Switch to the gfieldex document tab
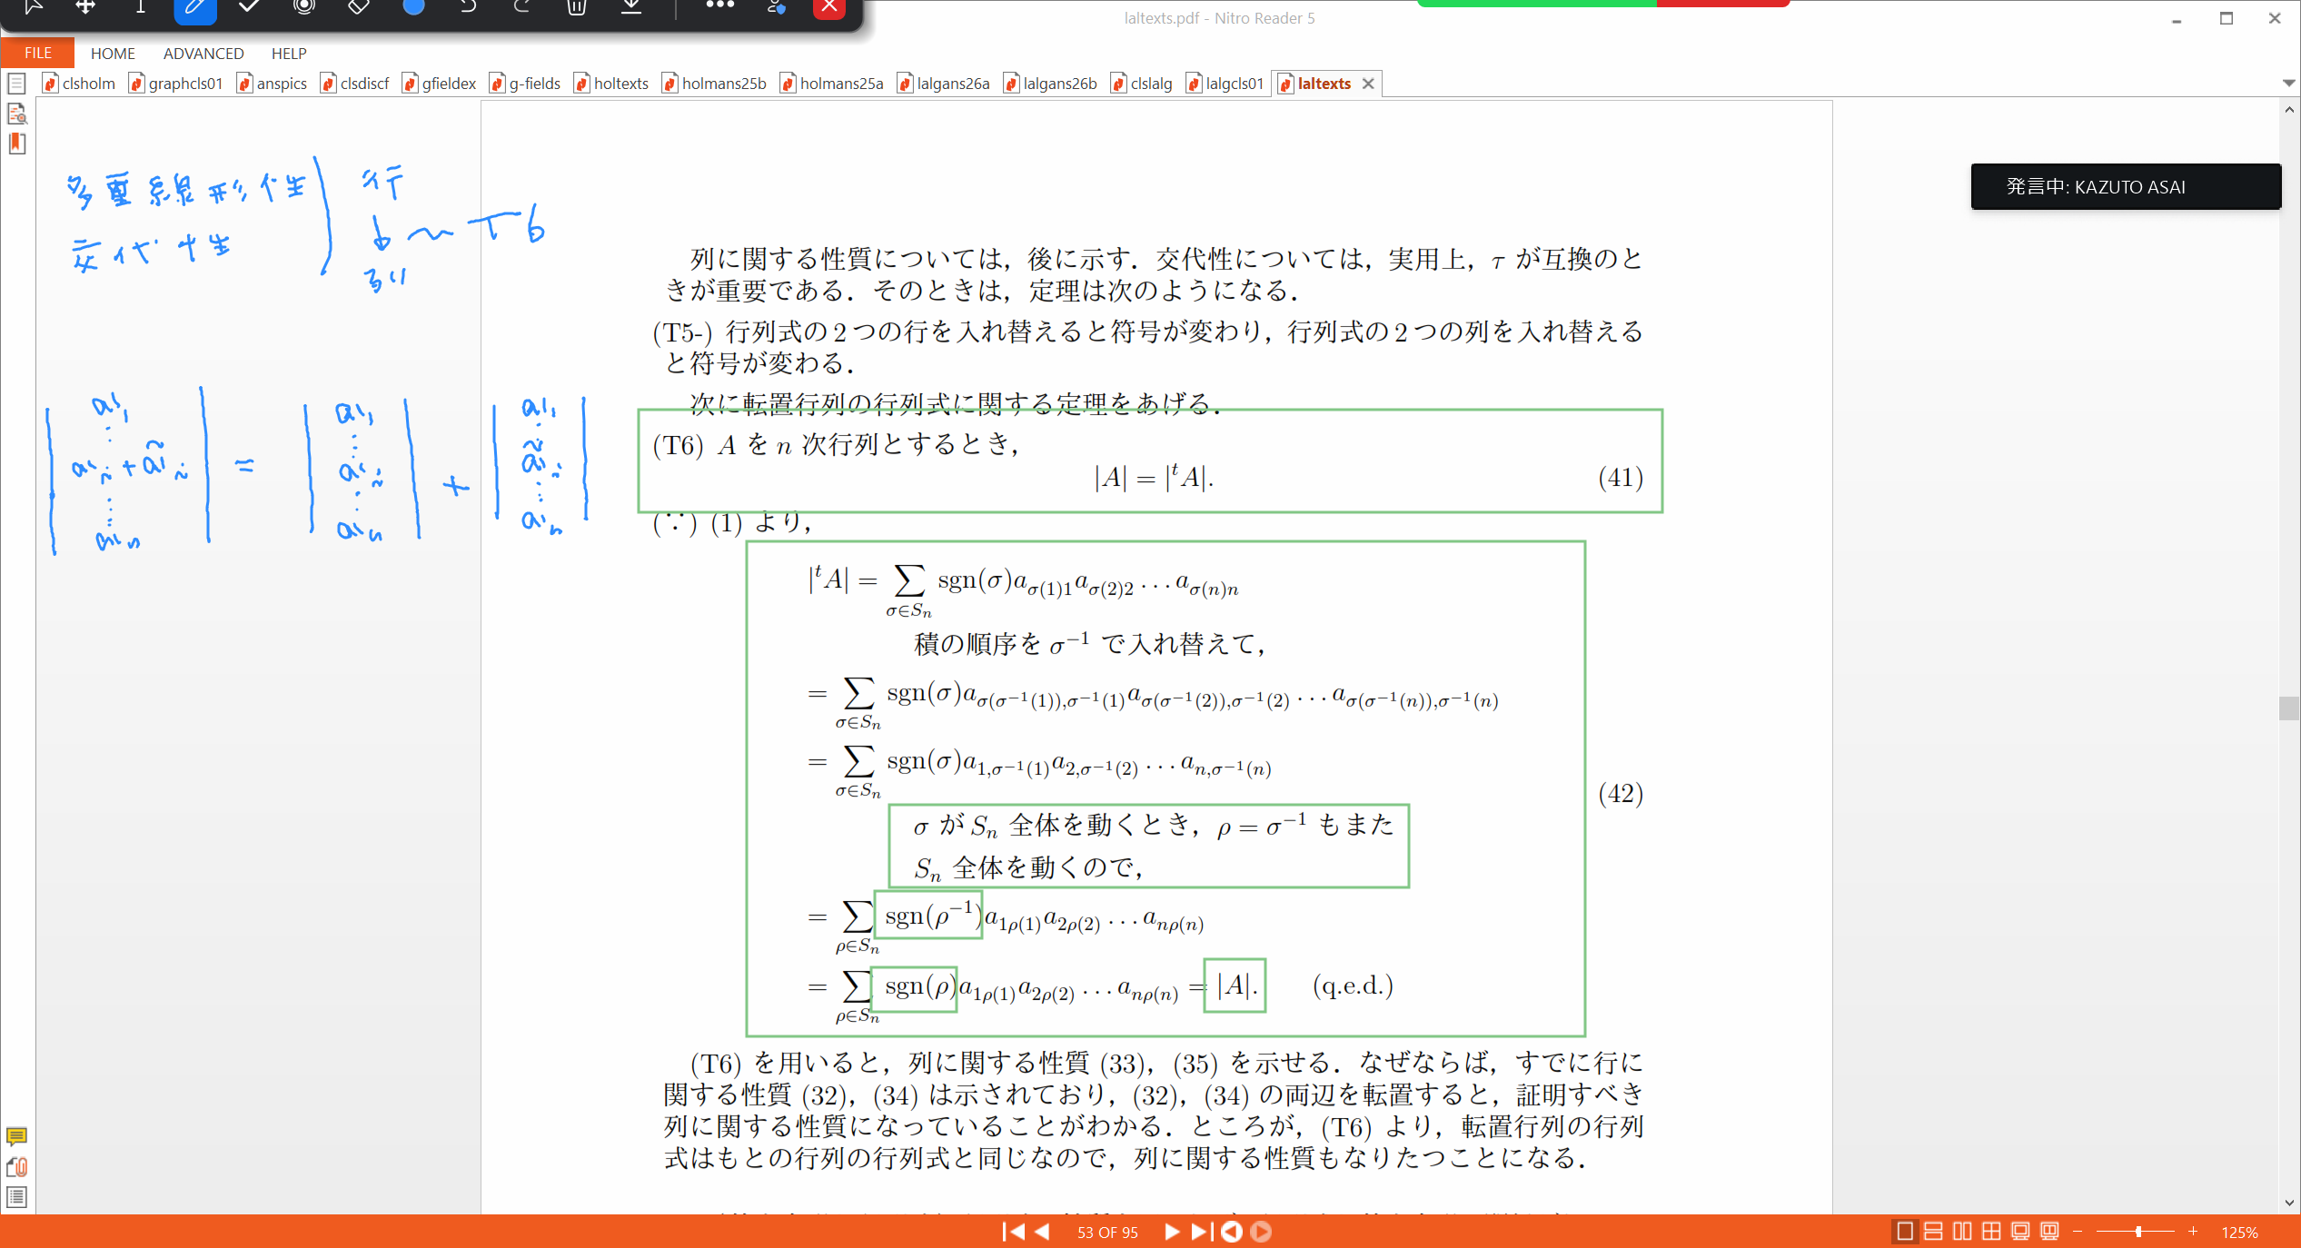2301x1248 pixels. pyautogui.click(x=440, y=84)
